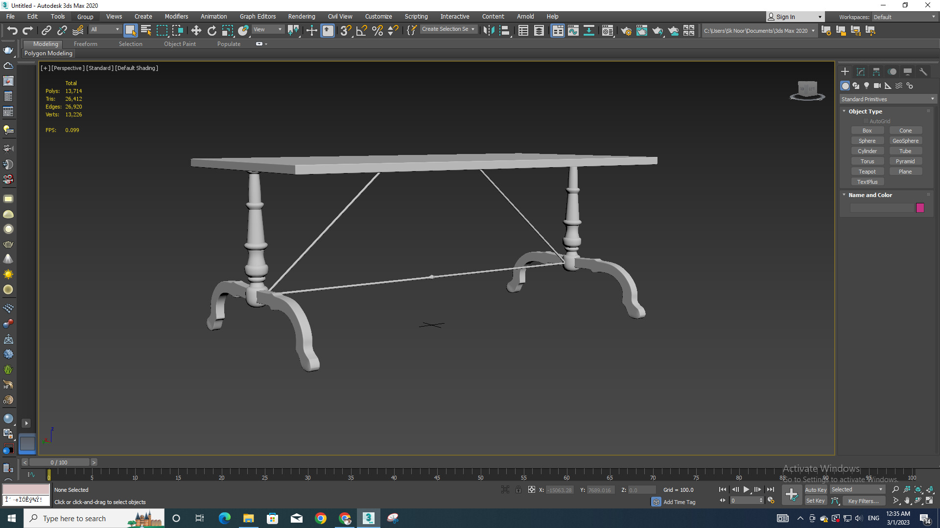Enable Auto Key animation mode

click(x=816, y=489)
